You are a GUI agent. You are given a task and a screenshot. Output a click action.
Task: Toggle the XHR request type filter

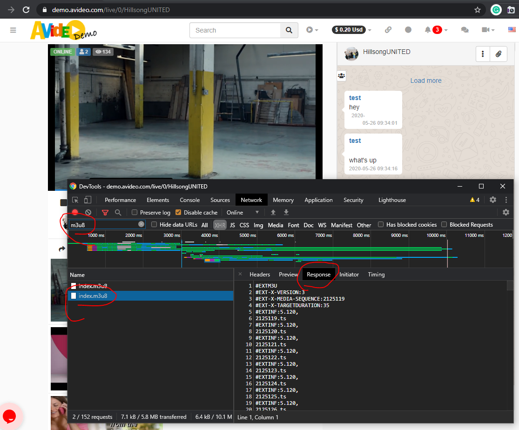click(220, 225)
